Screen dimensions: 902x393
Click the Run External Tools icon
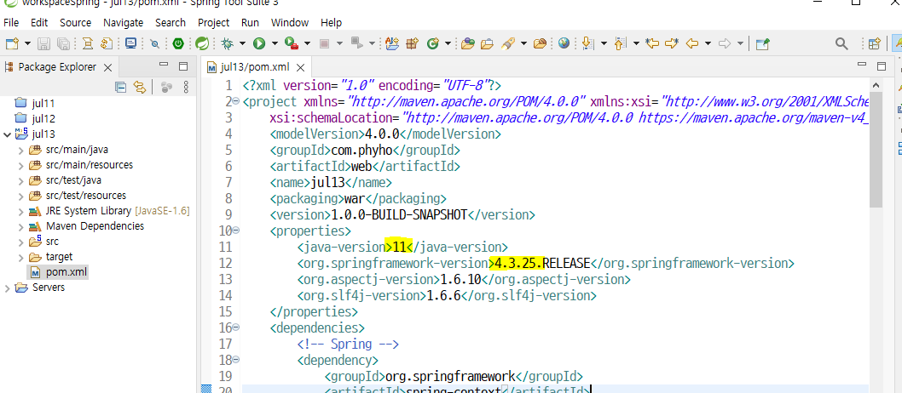[292, 43]
